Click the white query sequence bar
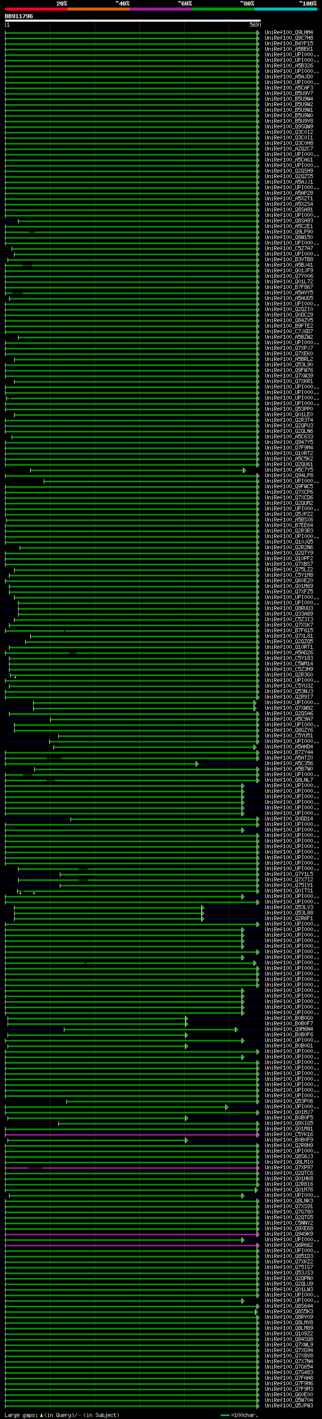The height and width of the screenshot is (1419, 322). tap(133, 20)
